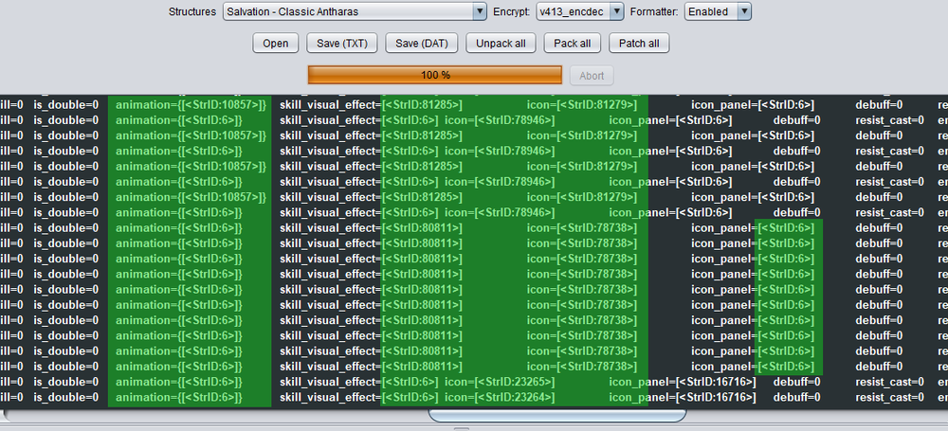Click the Formatter: label
The image size is (948, 431).
tap(653, 11)
